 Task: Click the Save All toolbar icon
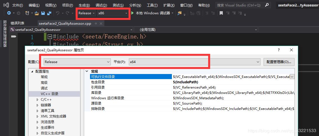click(49, 13)
